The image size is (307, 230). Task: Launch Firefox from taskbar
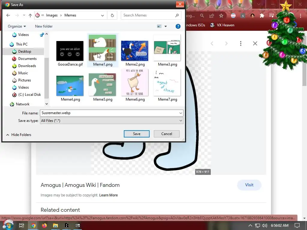[44, 226]
